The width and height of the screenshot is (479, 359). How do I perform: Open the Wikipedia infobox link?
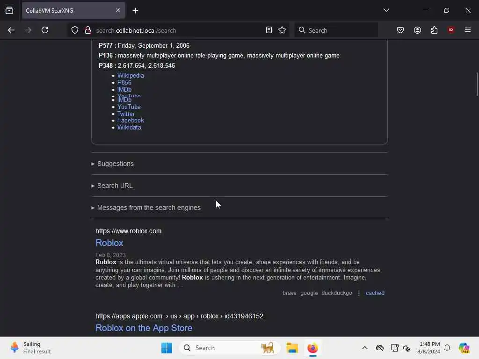click(x=131, y=75)
